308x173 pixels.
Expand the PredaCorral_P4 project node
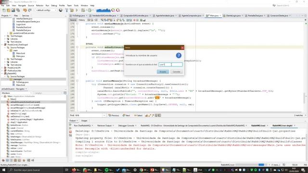2,68
